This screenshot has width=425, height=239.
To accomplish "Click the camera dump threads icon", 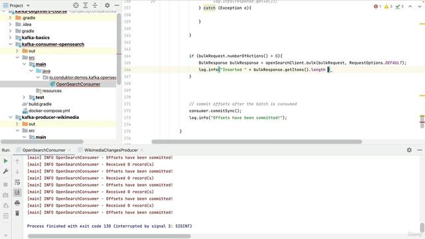I will pos(5,195).
